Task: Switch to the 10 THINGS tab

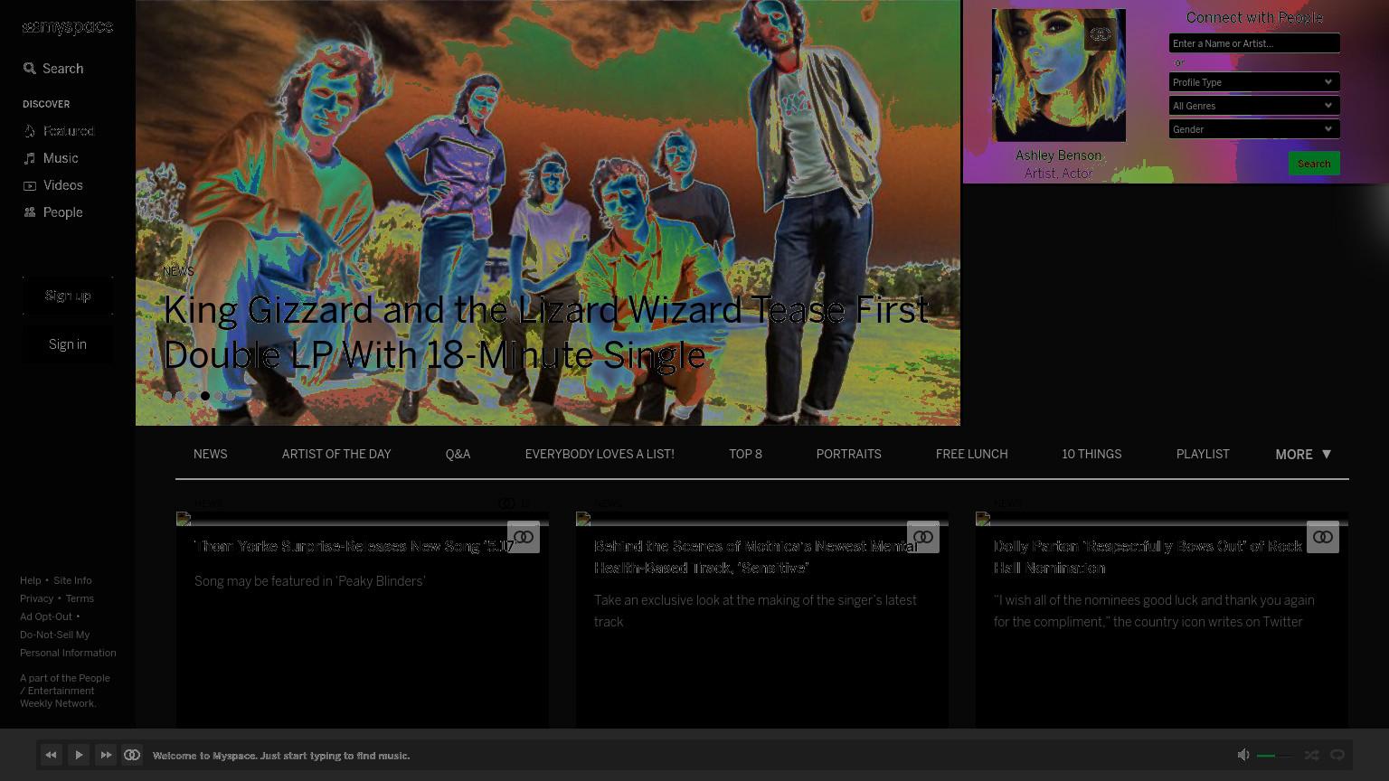Action: [1091, 455]
